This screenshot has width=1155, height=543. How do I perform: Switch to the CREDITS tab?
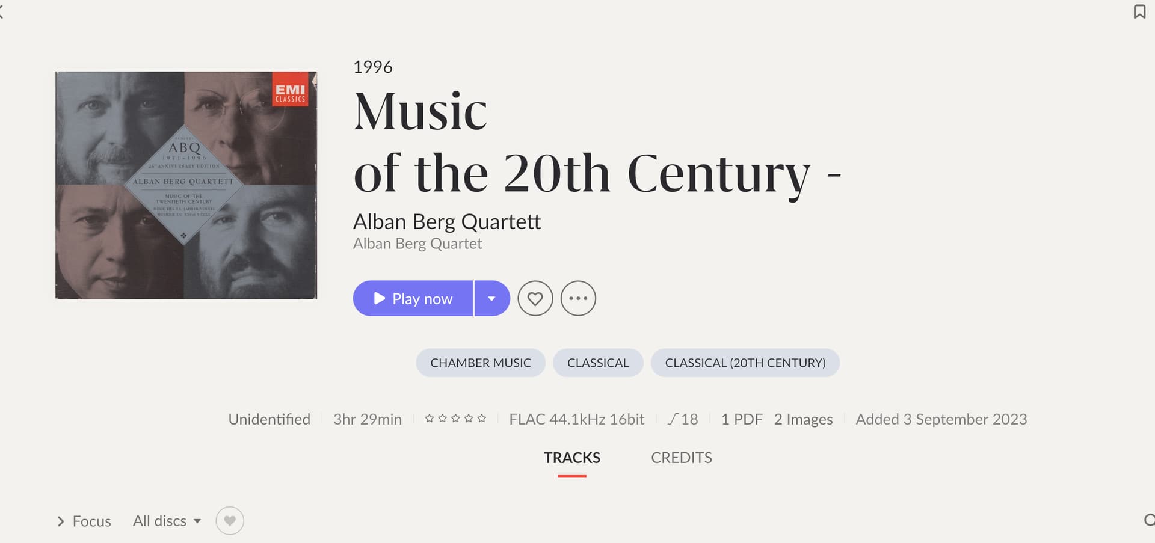(681, 458)
